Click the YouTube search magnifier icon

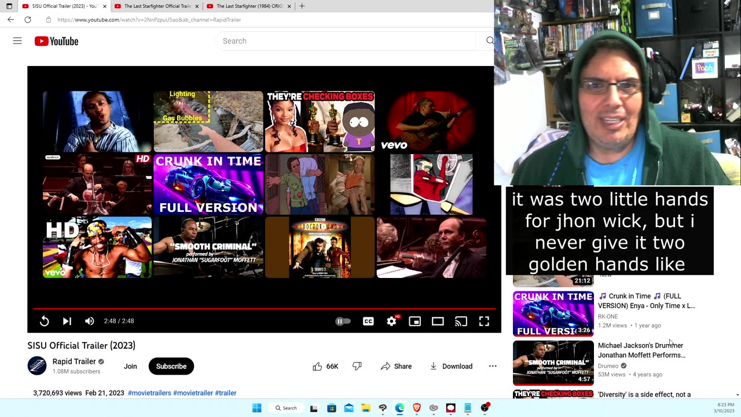click(490, 41)
